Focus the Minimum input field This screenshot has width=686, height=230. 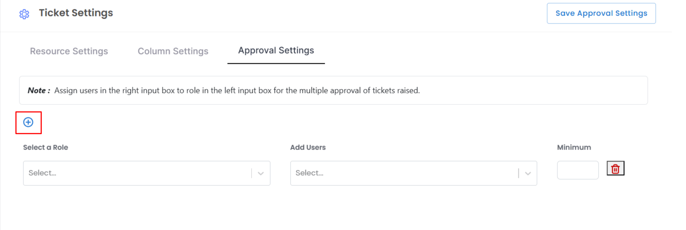[x=577, y=170]
